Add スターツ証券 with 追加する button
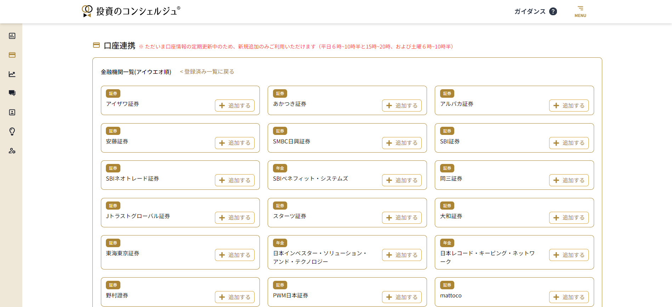The height and width of the screenshot is (307, 672). [402, 218]
